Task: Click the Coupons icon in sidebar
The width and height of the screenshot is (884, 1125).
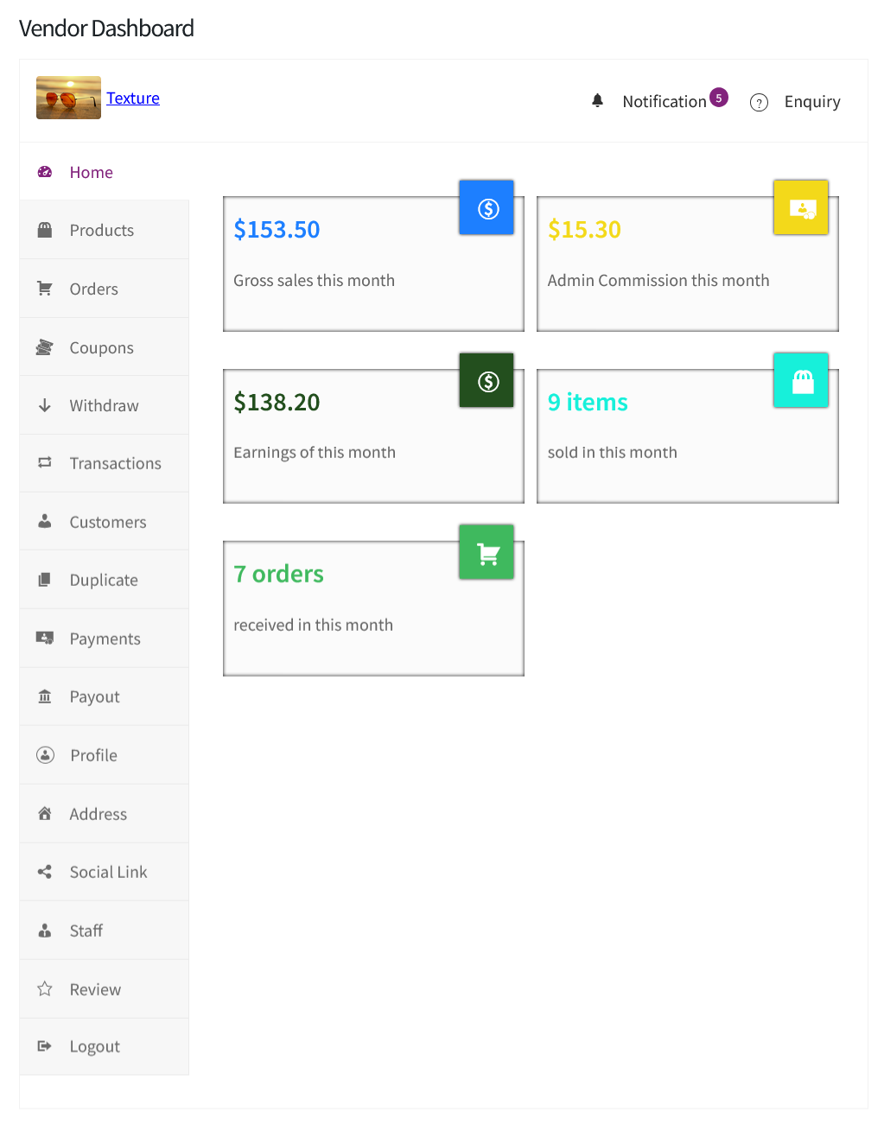Action: click(44, 346)
